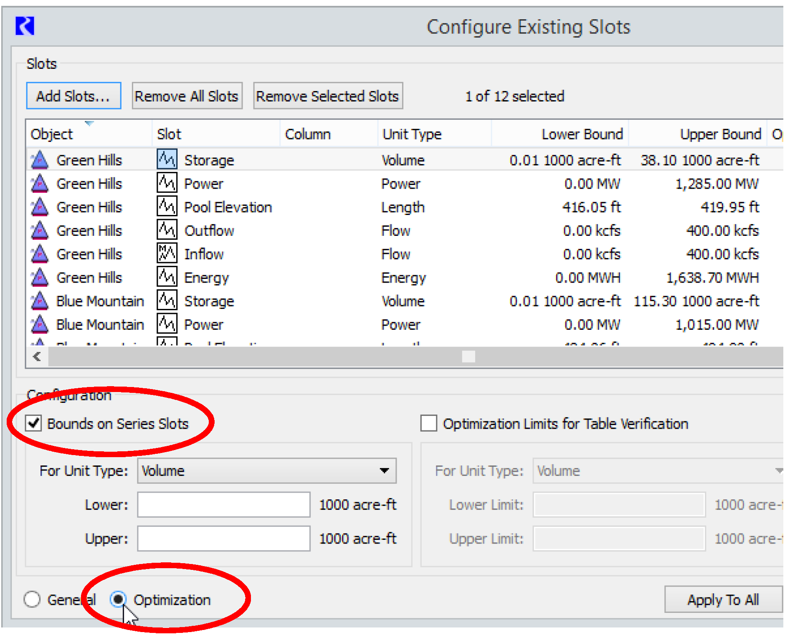Image resolution: width=790 pixels, height=640 pixels.
Task: Click the Green Hills Storage series slot icon
Action: 167,159
